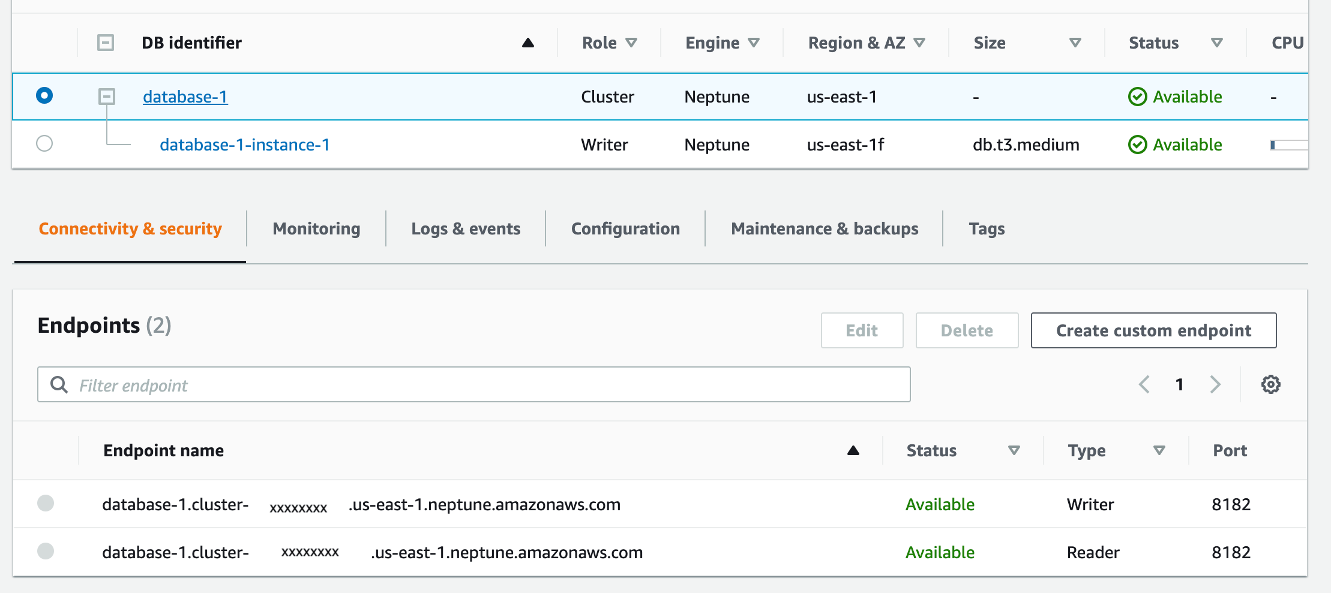Click the sort arrow on Endpoint name column
Viewport: 1331px width, 593px height.
[x=853, y=450]
